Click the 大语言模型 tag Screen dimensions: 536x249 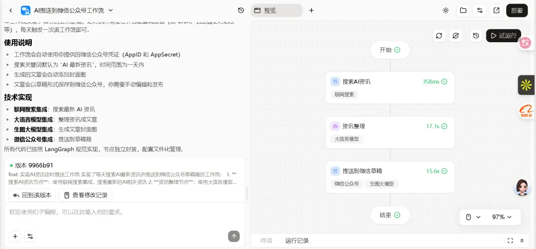click(346, 139)
